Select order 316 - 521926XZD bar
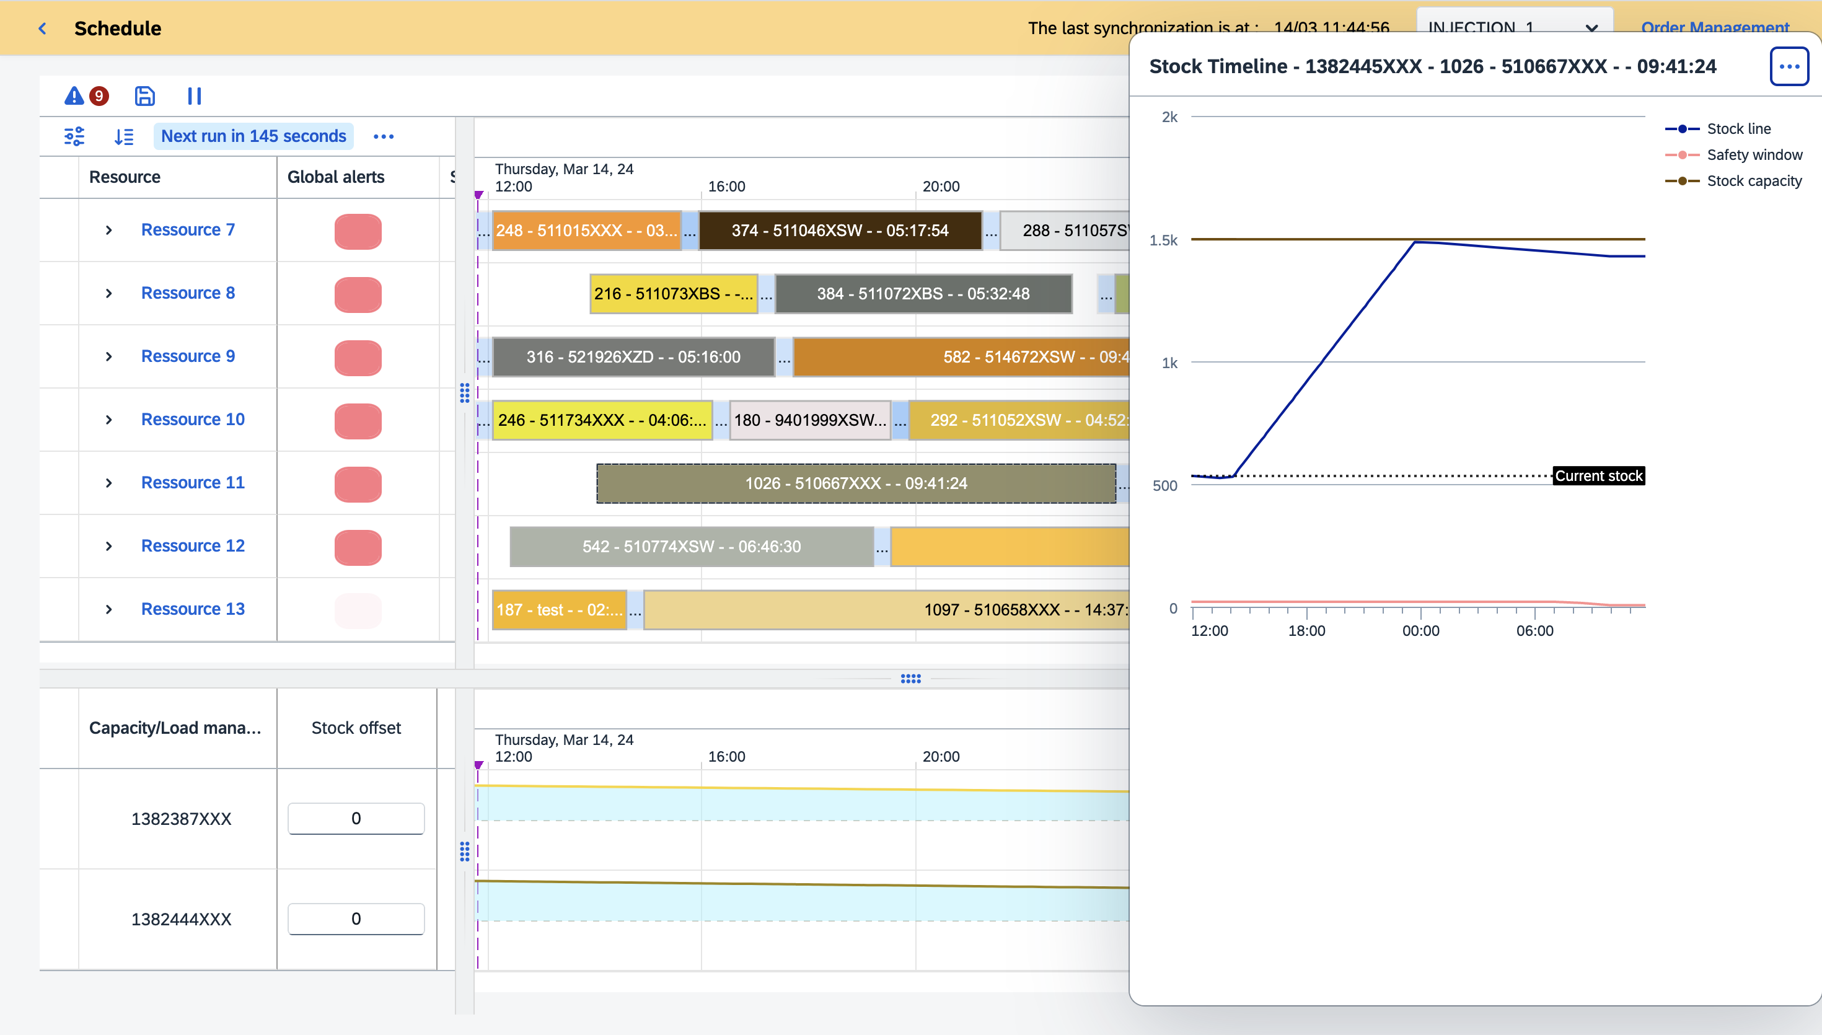This screenshot has height=1035, width=1822. pyautogui.click(x=633, y=357)
